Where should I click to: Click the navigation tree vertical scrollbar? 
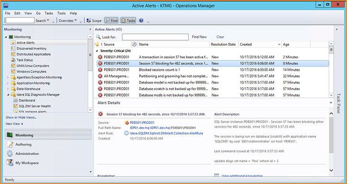[90, 73]
